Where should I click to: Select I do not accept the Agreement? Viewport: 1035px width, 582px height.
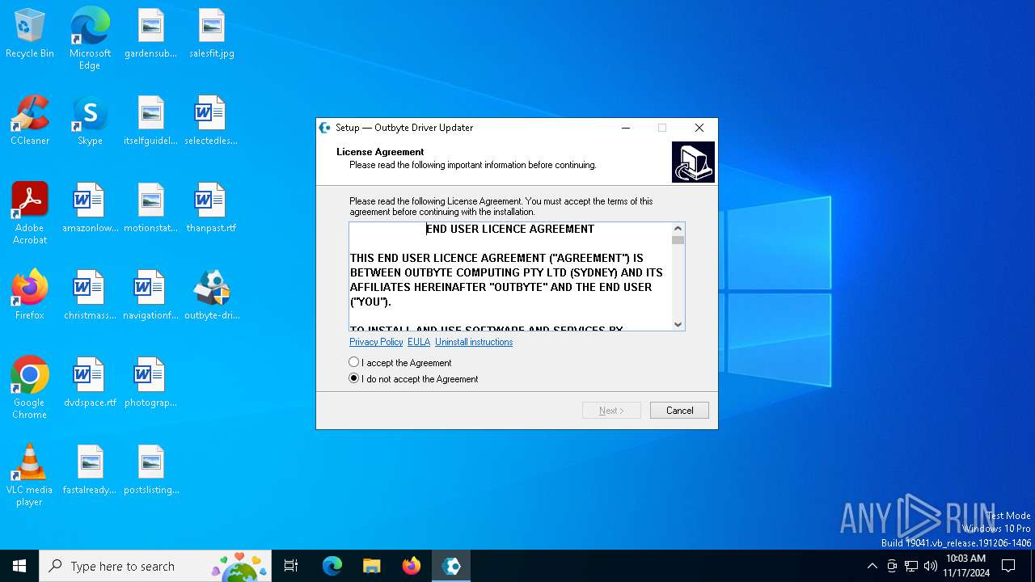413,378
